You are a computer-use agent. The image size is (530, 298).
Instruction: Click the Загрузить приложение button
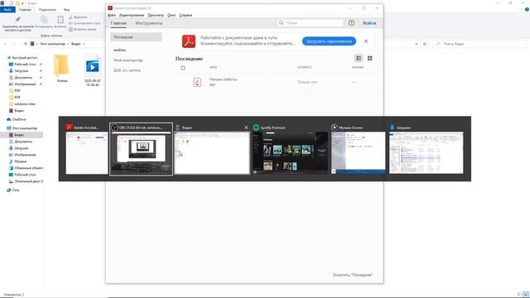click(329, 41)
